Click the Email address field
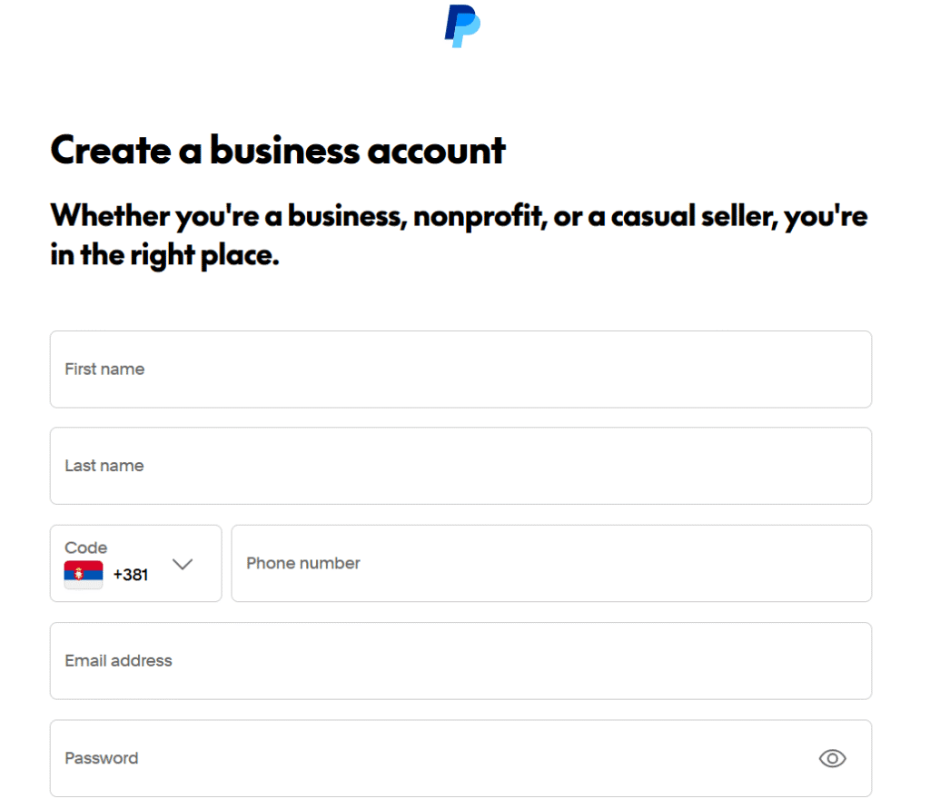This screenshot has width=930, height=799. pos(460,661)
